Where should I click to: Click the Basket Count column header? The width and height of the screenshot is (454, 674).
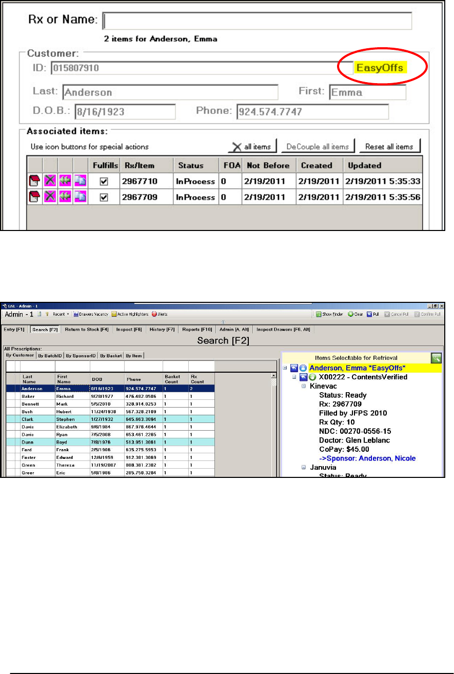coord(175,379)
